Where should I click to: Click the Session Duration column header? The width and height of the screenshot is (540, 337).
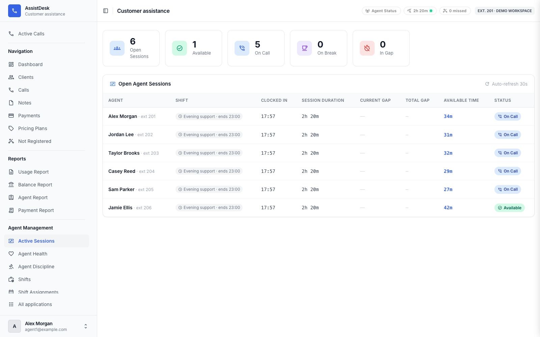pos(323,100)
